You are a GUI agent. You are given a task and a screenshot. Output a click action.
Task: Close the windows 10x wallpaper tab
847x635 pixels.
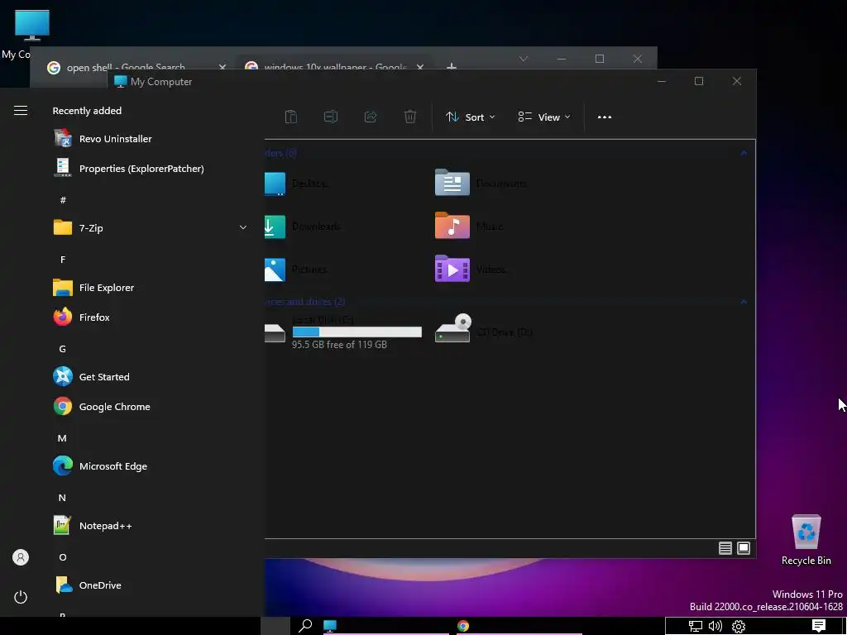coord(420,67)
